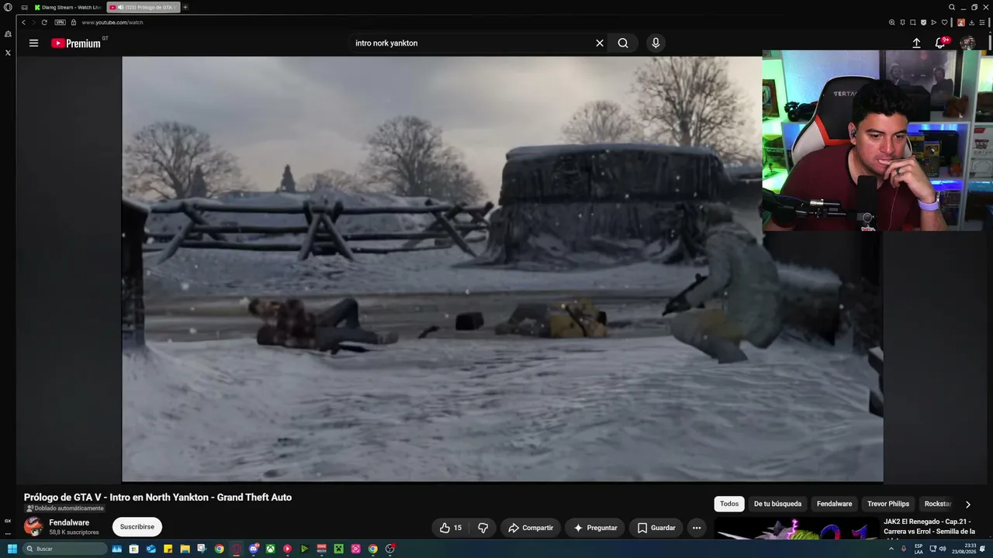Open the orange extension icon
993x558 pixels.
click(961, 22)
